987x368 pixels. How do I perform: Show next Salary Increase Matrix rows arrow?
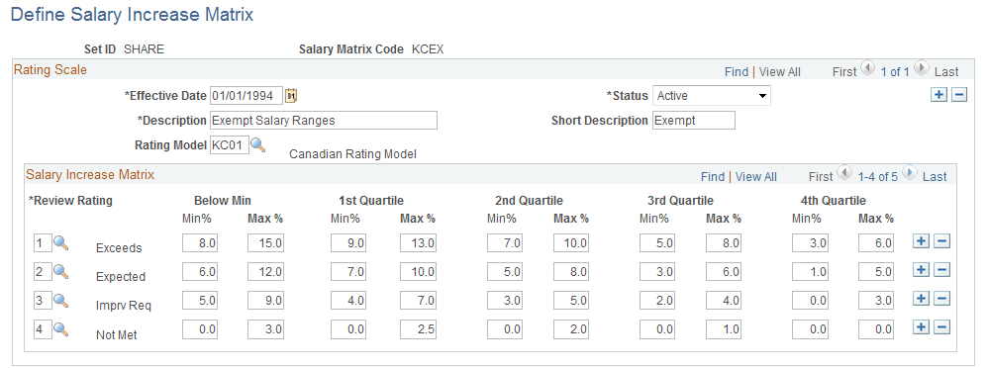tap(910, 173)
